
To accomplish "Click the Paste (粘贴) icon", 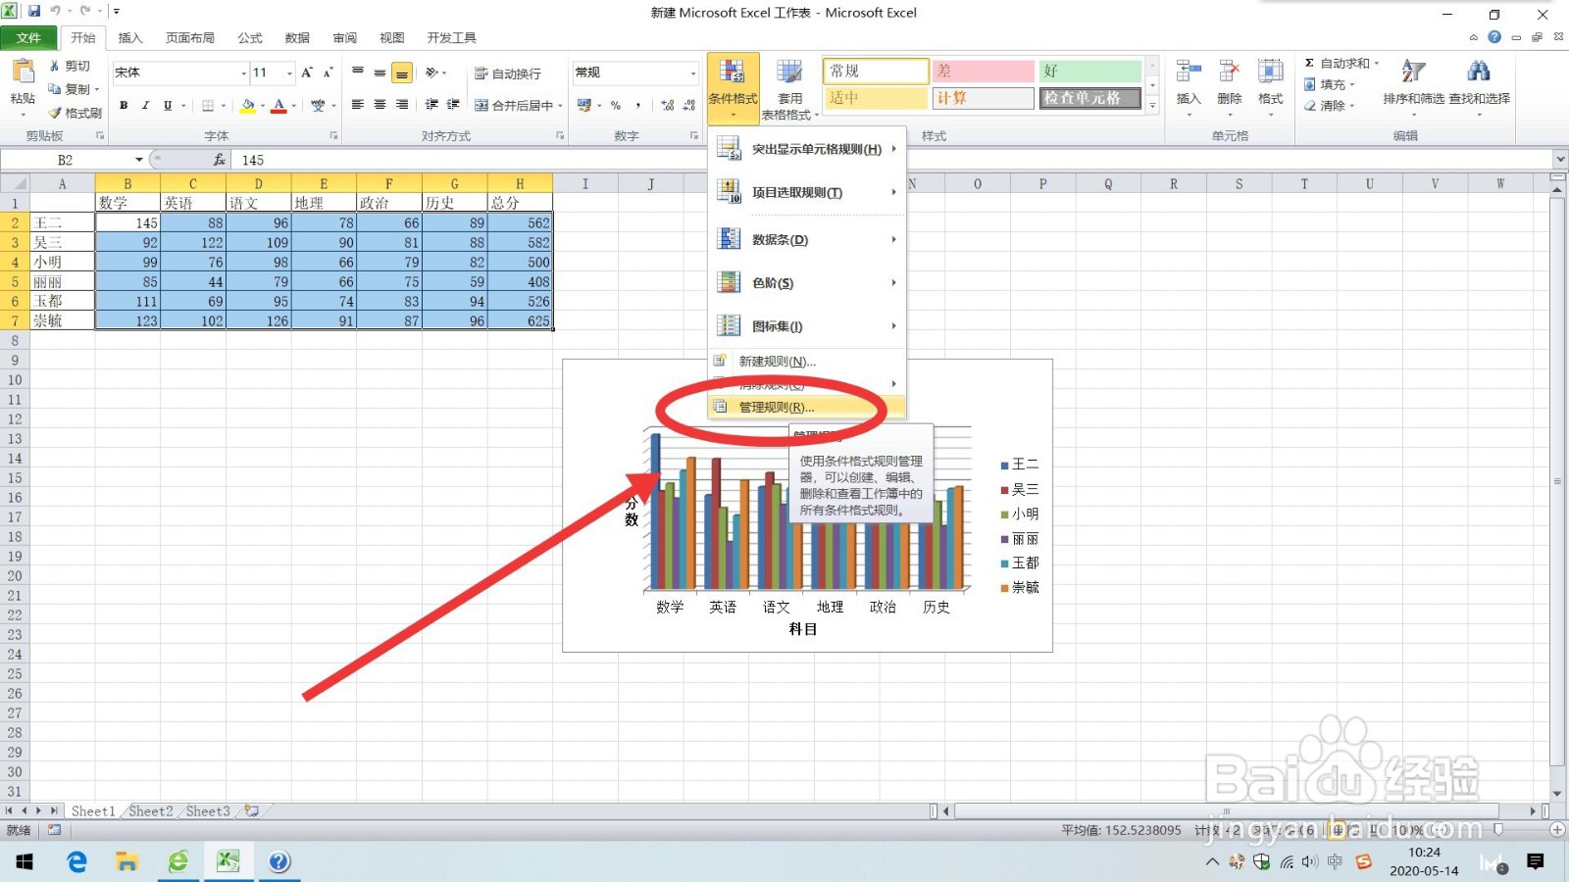I will (22, 73).
